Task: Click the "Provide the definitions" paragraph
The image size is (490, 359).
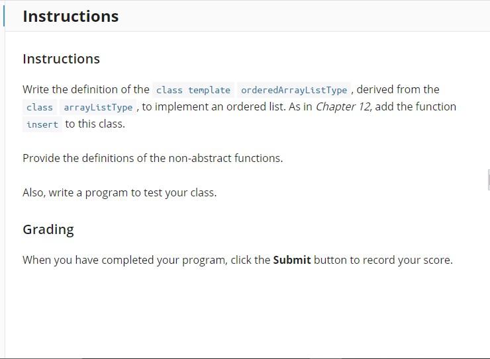Action: click(x=152, y=158)
